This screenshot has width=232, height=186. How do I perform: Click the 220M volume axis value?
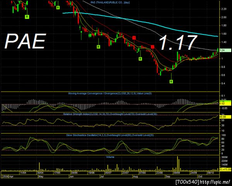click(224, 161)
